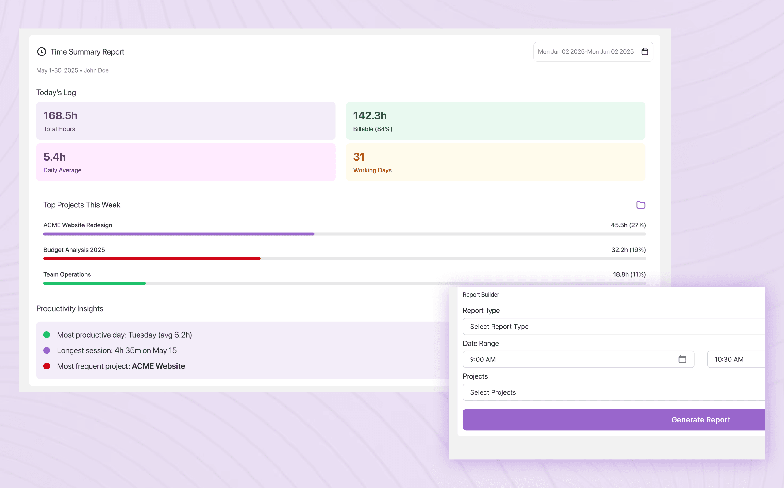
Task: Click the purple folder icon in Top Projects
Action: coord(640,205)
